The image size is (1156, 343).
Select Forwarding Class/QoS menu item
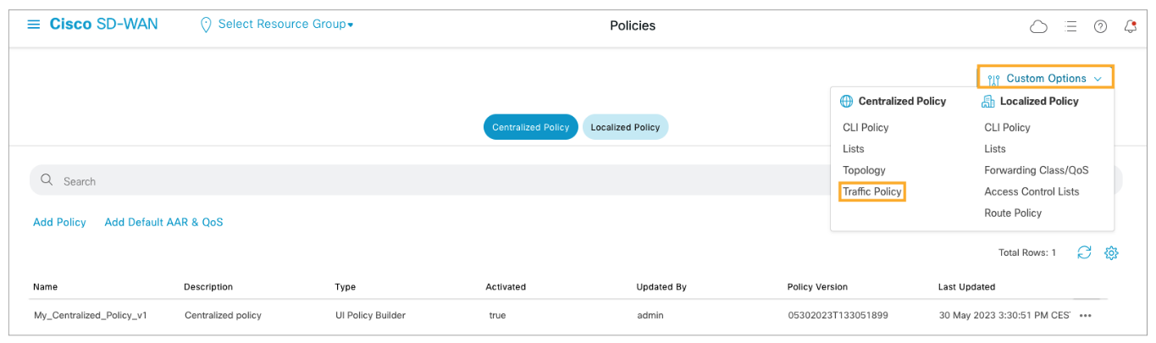coord(1036,170)
